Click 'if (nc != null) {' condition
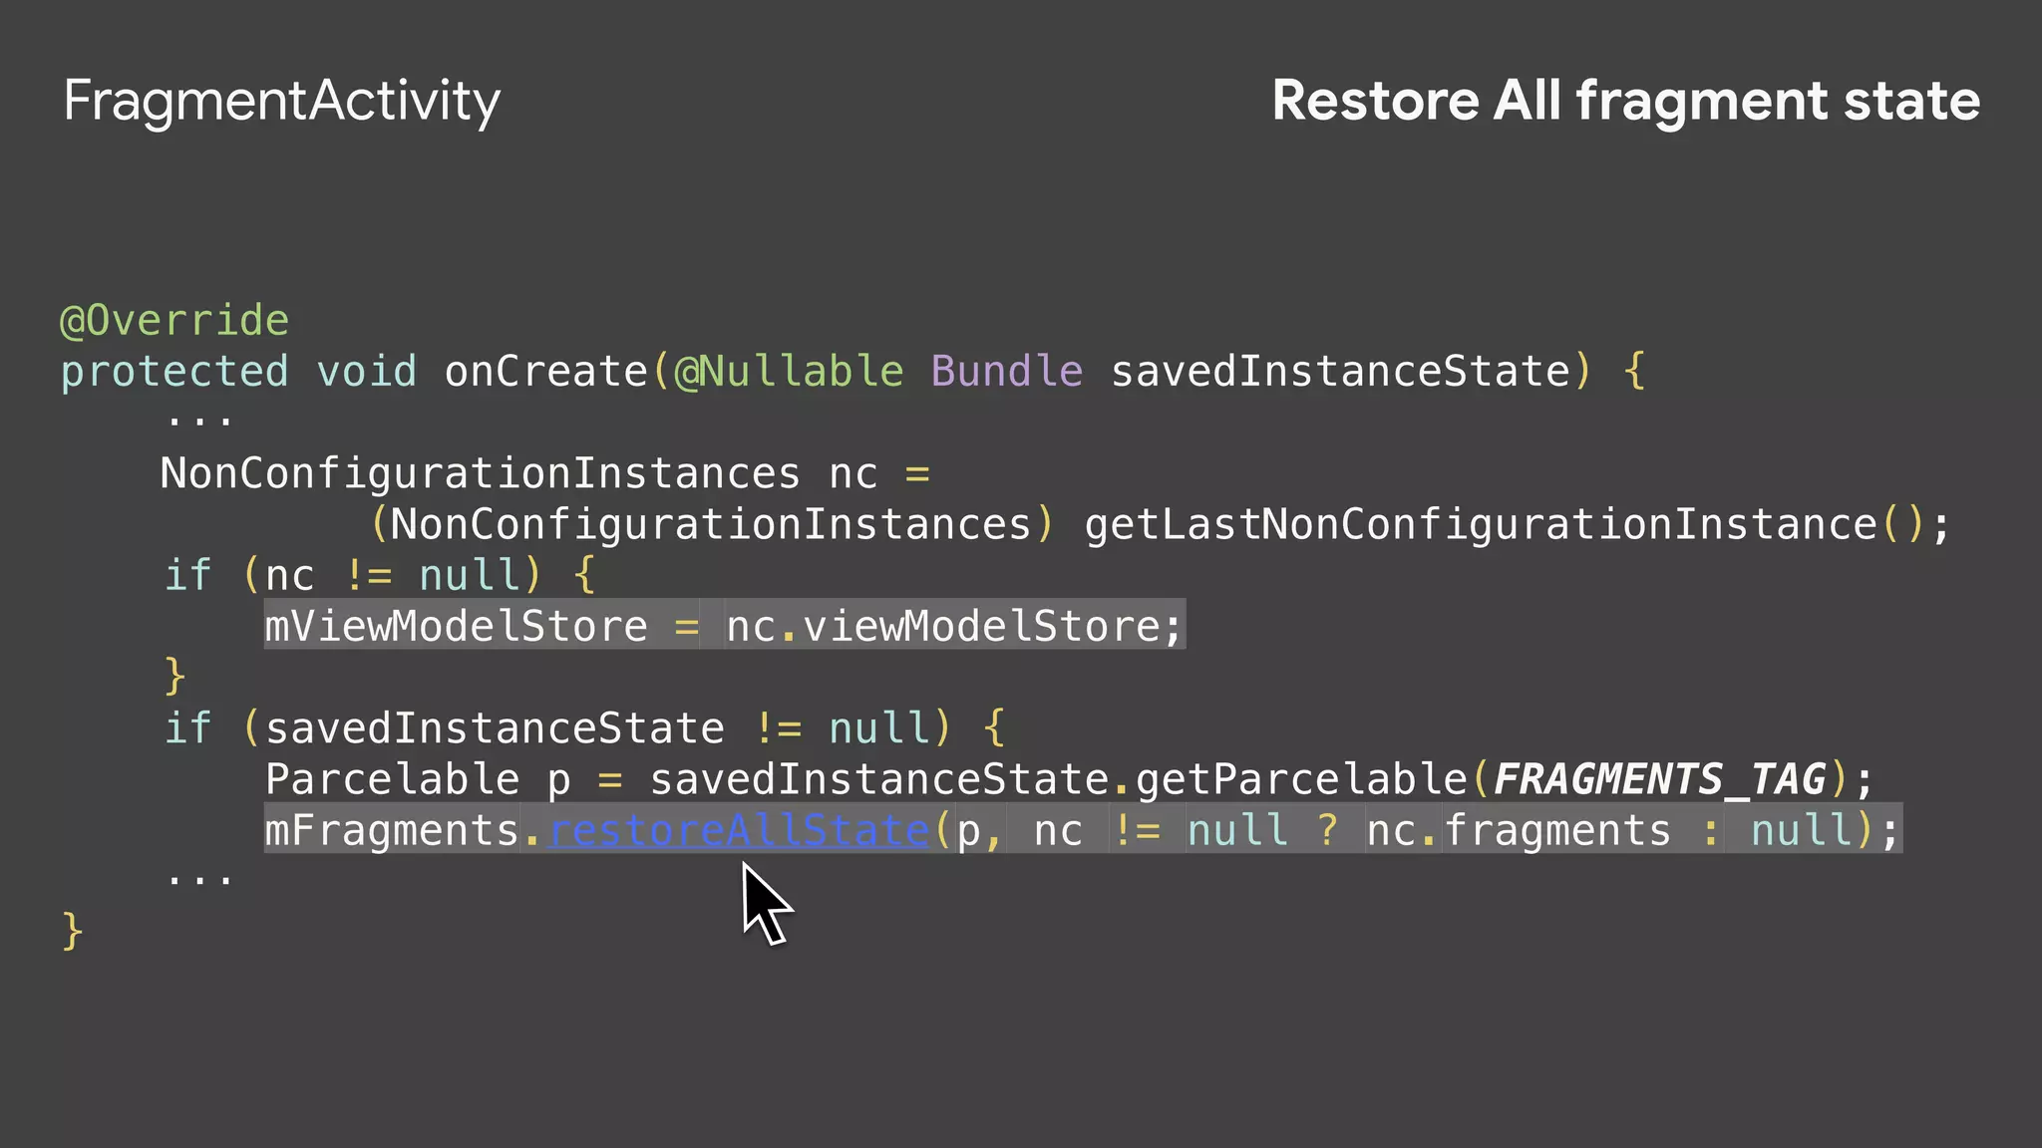This screenshot has width=2042, height=1148. [x=380, y=575]
